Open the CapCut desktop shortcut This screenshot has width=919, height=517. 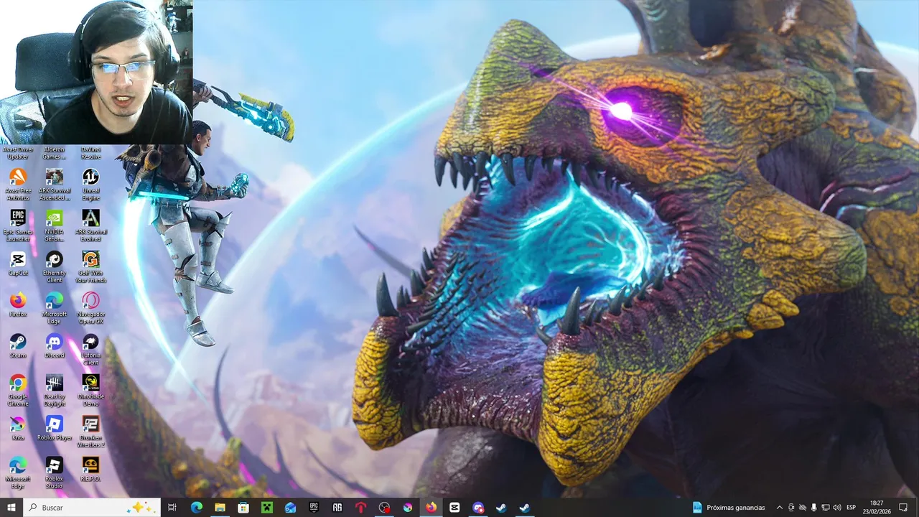pos(17,264)
